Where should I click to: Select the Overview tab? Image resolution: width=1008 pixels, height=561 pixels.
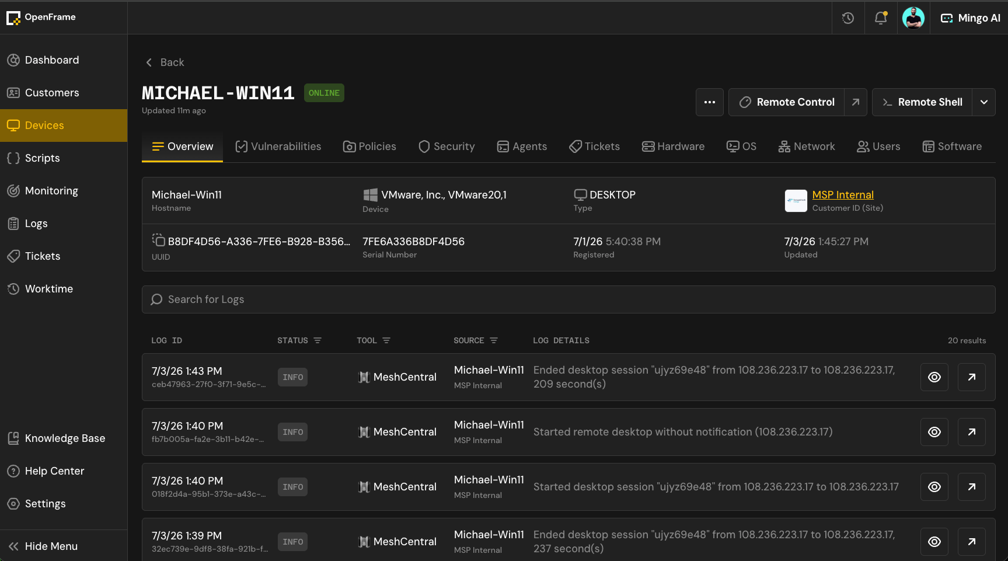point(183,147)
